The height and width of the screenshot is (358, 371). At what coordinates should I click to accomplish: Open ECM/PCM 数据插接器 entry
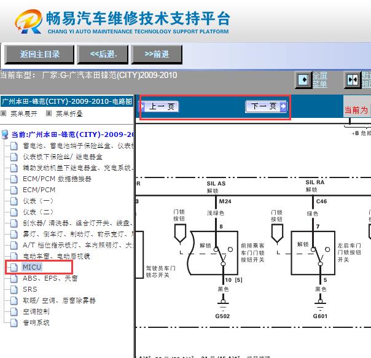[57, 179]
